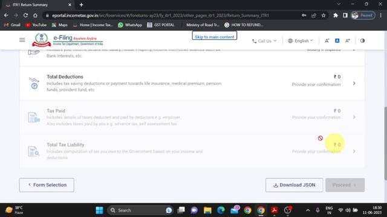Open a new browser tab
This screenshot has height=217, width=387.
point(81,5)
